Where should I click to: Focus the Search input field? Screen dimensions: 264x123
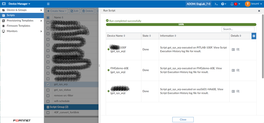[x=238, y=29]
